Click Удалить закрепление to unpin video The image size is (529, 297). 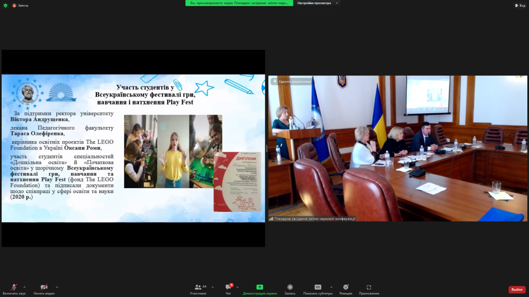coord(292,82)
